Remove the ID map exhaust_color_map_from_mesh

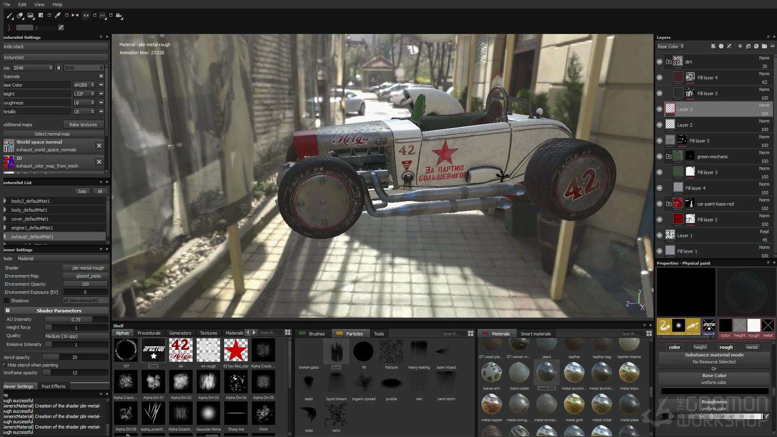(x=99, y=162)
